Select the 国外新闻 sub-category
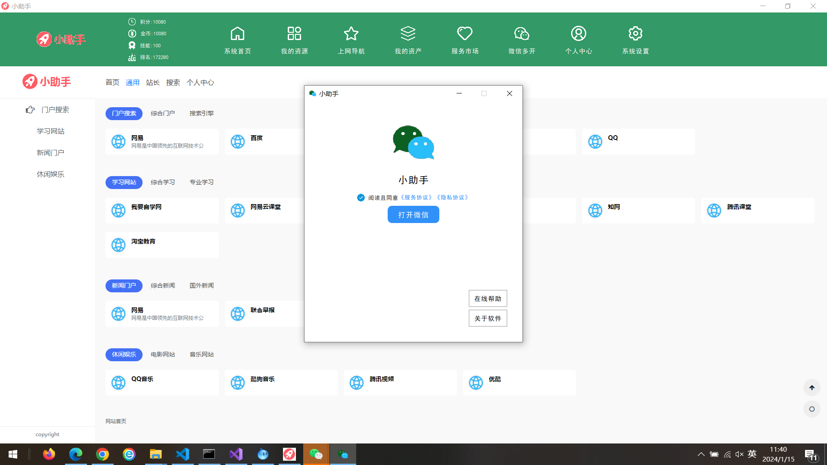The width and height of the screenshot is (827, 465). [x=202, y=285]
